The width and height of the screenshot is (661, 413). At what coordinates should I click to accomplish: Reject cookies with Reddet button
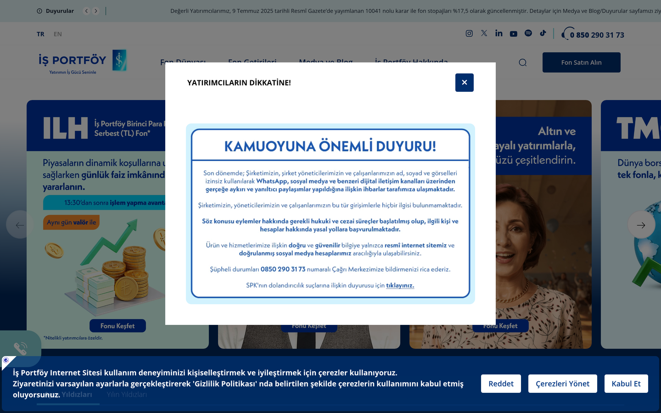tap(501, 384)
